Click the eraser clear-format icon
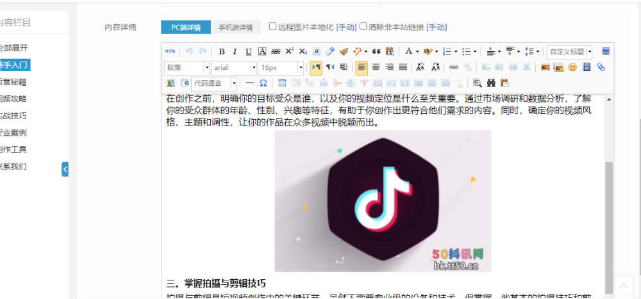The image size is (641, 299). pos(330,51)
